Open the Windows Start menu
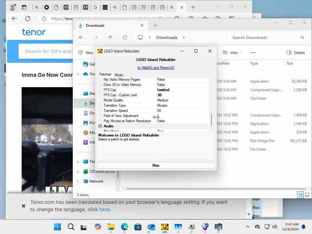Image resolution: width=312 pixels, height=234 pixels. click(x=58, y=227)
